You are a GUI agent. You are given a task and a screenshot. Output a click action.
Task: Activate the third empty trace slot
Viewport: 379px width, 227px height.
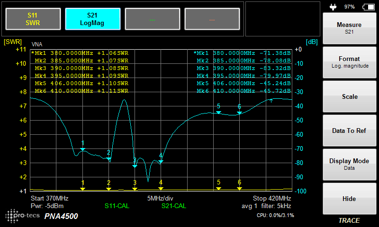coord(152,19)
